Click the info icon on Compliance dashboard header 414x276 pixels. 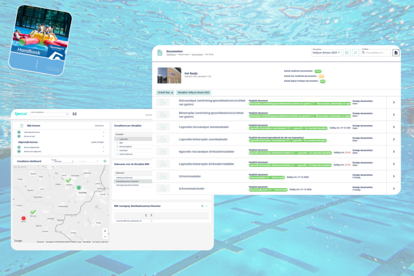click(105, 161)
